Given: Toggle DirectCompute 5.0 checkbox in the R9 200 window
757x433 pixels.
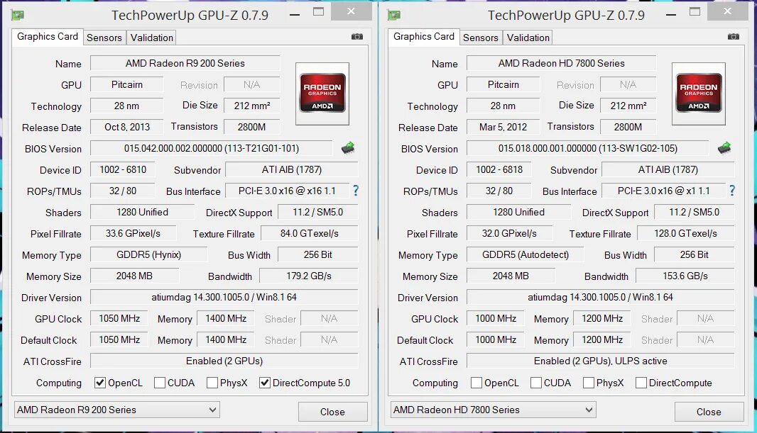Looking at the screenshot, I should point(265,383).
